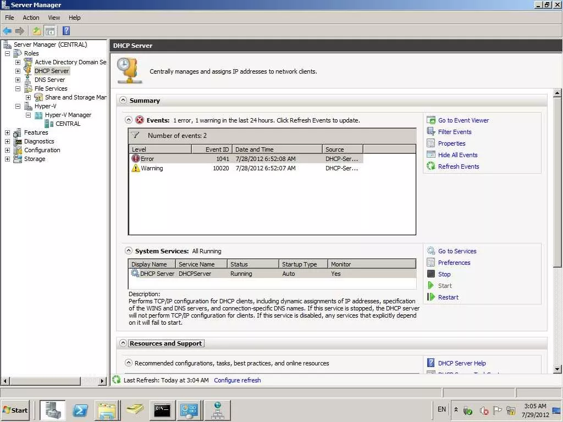Click the events Properties icon
Viewport: 563px width, 422px height.
431,143
